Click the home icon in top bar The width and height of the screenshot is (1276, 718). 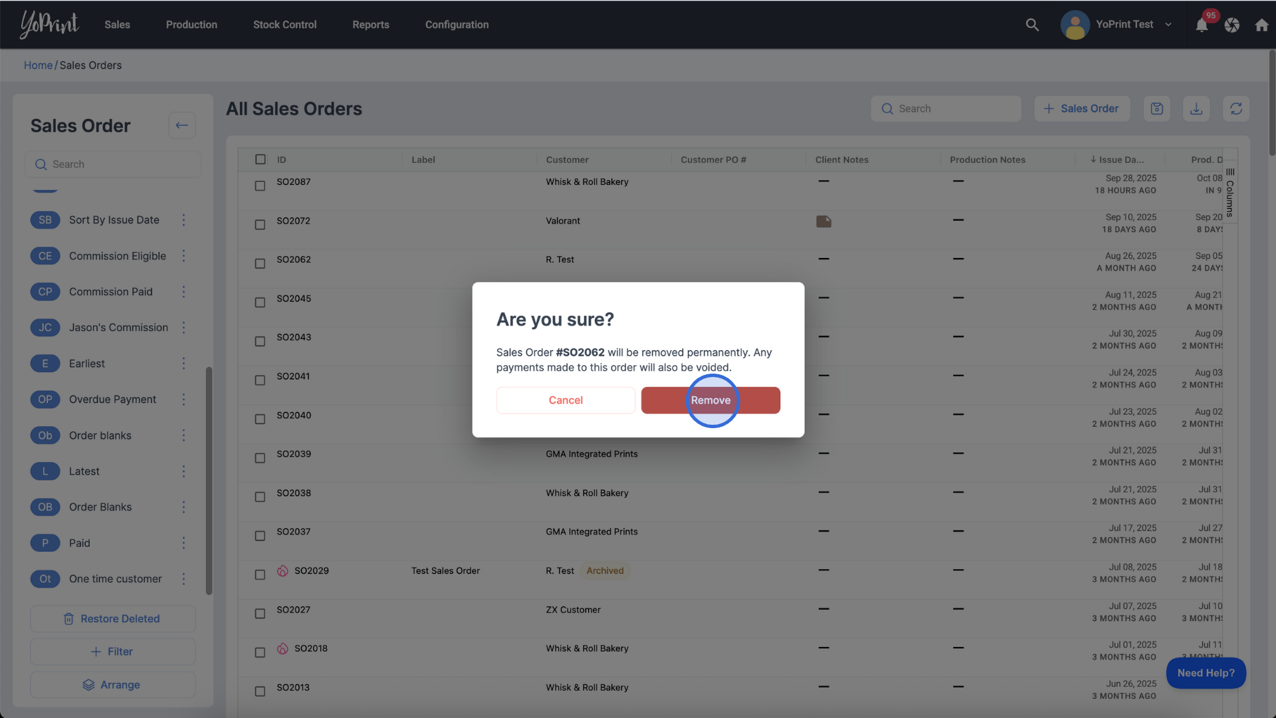pyautogui.click(x=1261, y=25)
